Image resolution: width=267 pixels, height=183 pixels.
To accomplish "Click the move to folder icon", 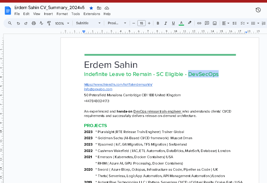I will coord(99,8).
